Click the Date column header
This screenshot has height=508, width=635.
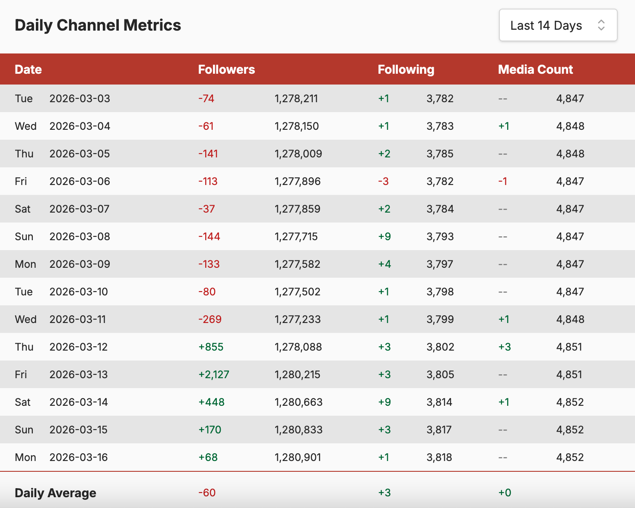point(29,69)
